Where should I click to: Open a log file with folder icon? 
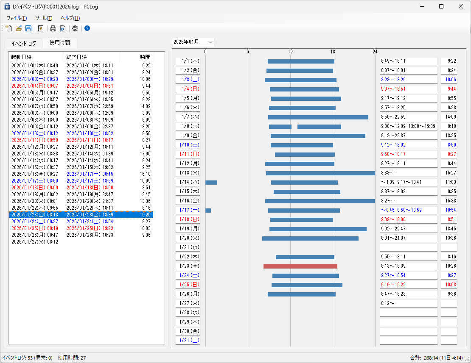pyautogui.click(x=19, y=28)
